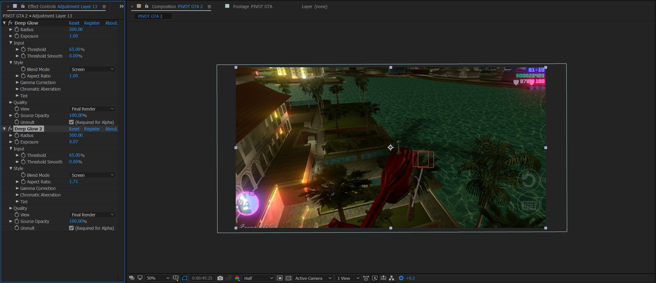Image resolution: width=656 pixels, height=283 pixels.
Task: Click the Composition panel label color square
Action: tap(139, 6)
